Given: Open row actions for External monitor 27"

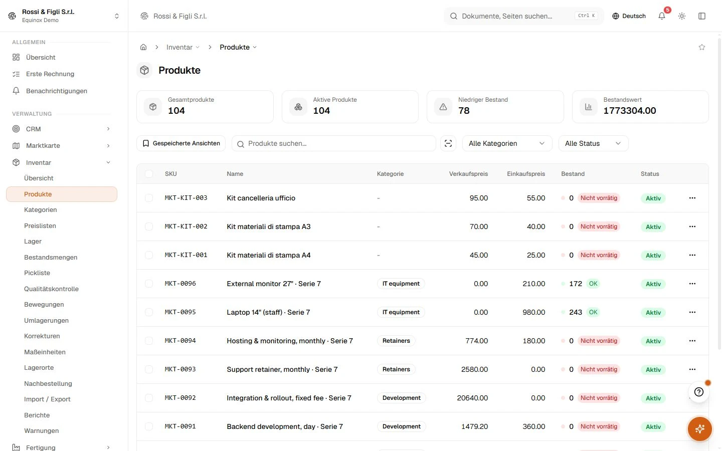Looking at the screenshot, I should [x=692, y=284].
